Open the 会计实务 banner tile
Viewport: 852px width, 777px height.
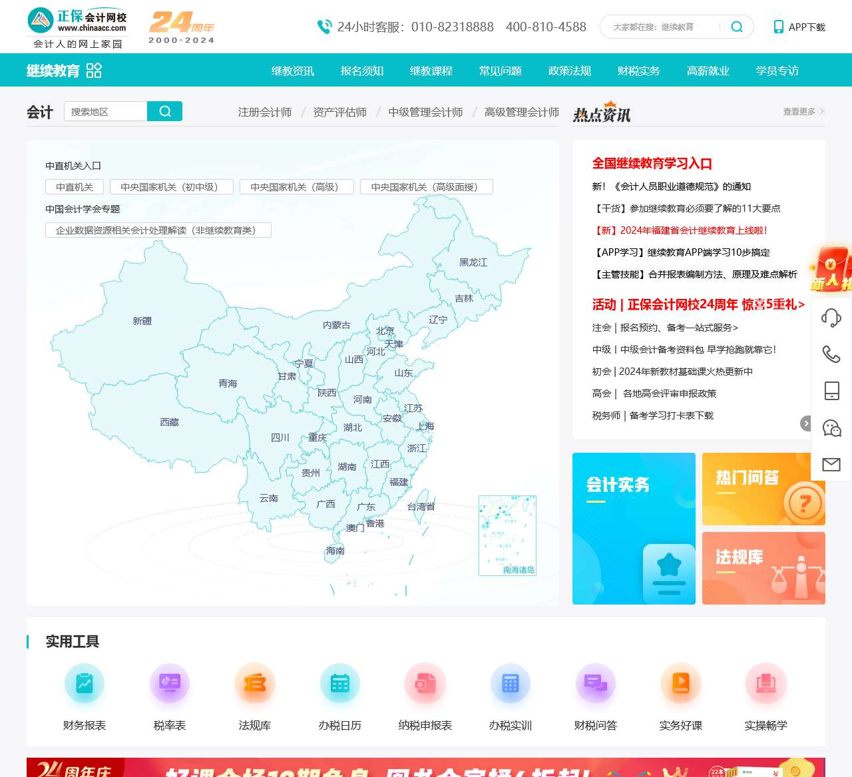pos(634,529)
